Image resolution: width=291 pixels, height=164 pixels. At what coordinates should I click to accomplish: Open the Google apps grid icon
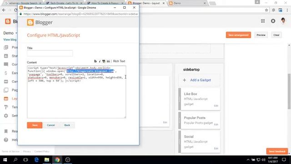(263, 21)
